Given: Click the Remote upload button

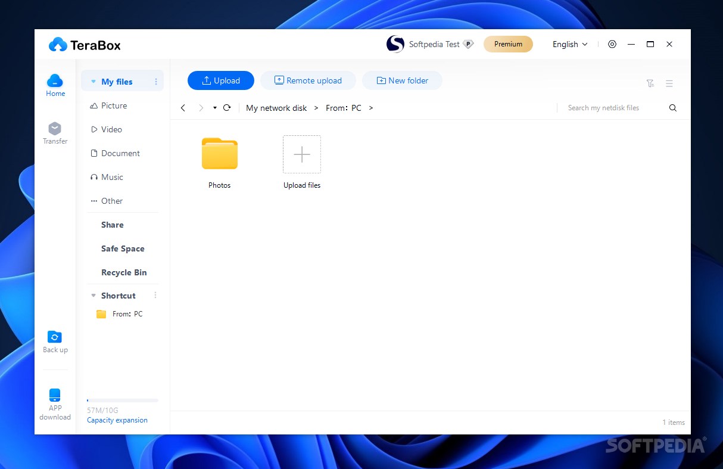Looking at the screenshot, I should pos(308,80).
